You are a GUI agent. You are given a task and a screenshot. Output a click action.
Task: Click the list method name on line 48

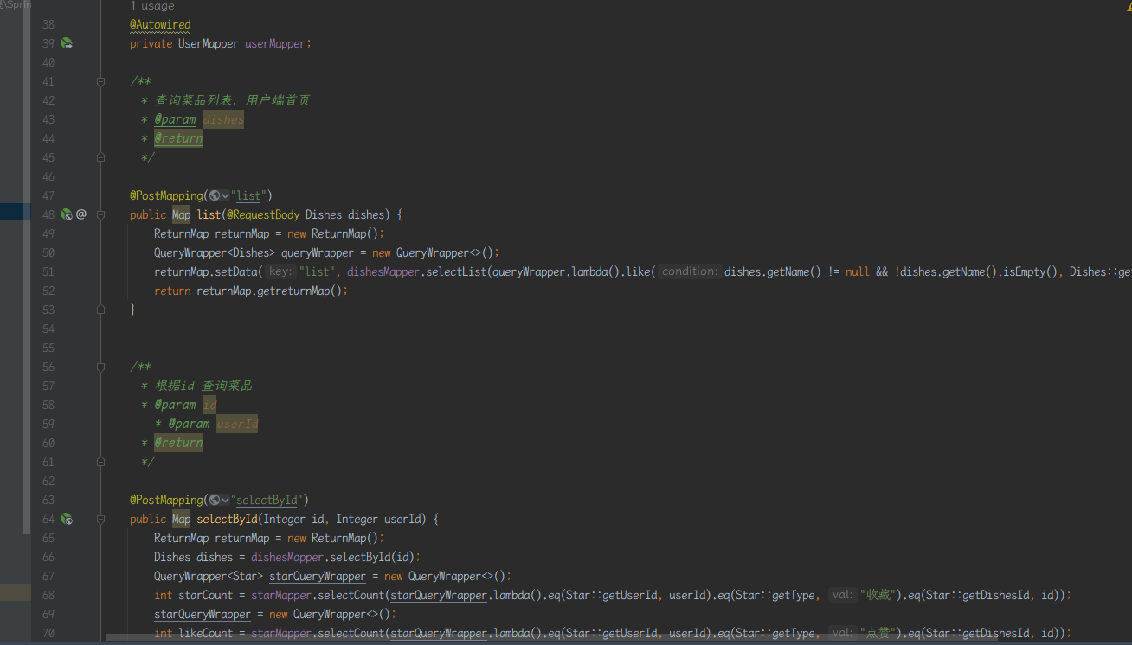point(209,214)
